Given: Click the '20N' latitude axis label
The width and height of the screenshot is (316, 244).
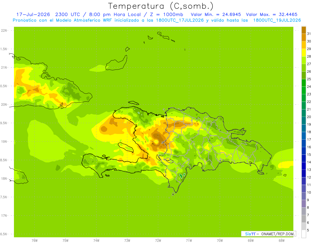Looking at the screenshot, I should point(4,104).
